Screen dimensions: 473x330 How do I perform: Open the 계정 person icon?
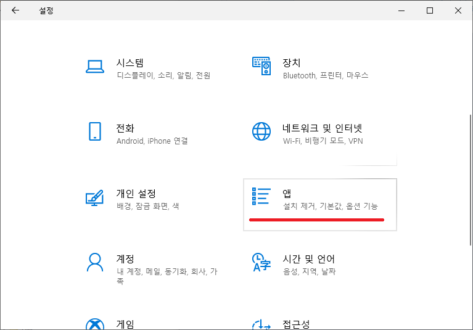pyautogui.click(x=95, y=262)
